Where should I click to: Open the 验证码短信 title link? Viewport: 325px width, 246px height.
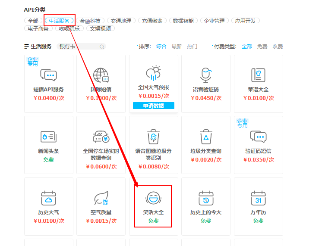[258, 151]
